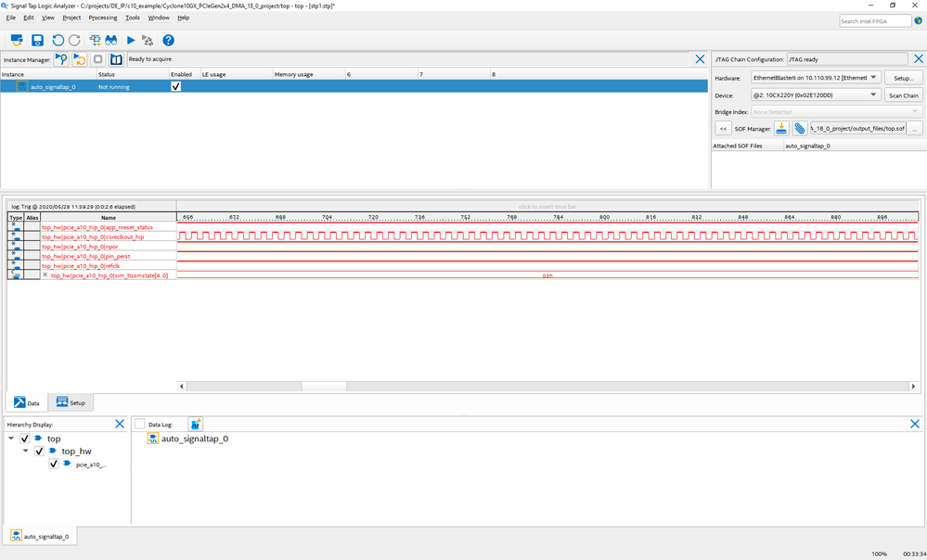The image size is (927, 560).
Task: Click the app_nreset_status signal type icon
Action: click(16, 227)
